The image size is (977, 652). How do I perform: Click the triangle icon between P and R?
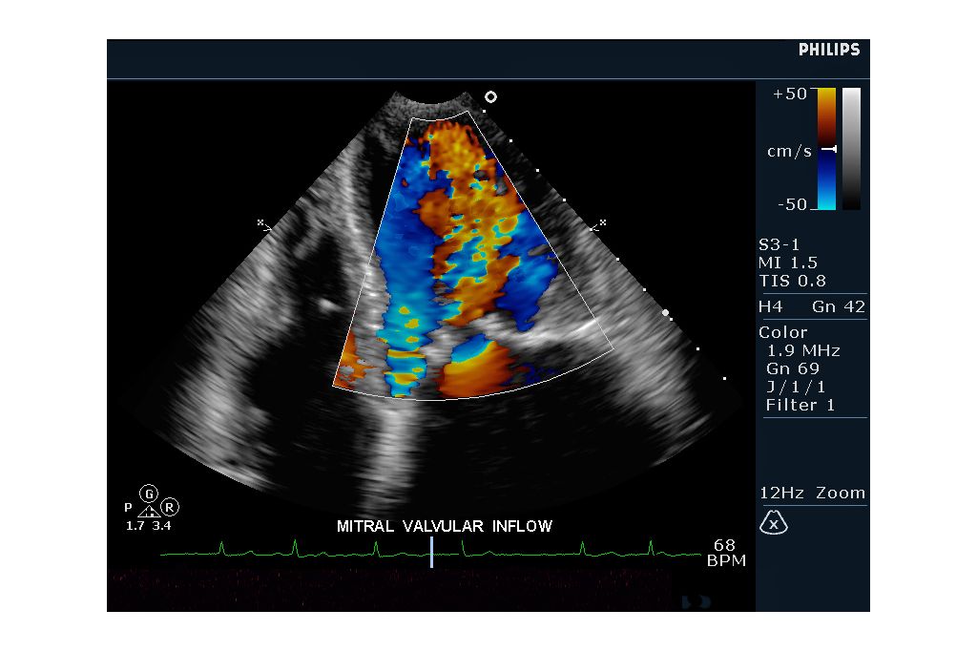[x=148, y=511]
